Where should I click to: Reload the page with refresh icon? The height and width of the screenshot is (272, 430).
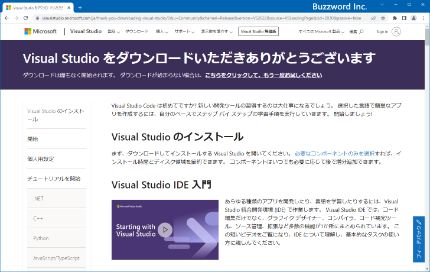point(25,18)
